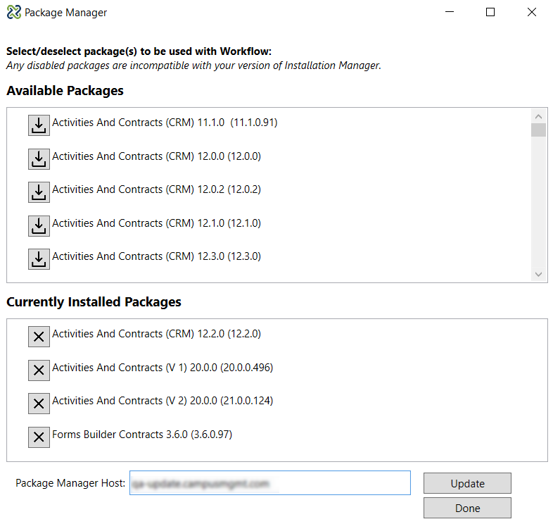The image size is (553, 524).
Task: Download the CRM 12.3.0 package
Action: [39, 258]
